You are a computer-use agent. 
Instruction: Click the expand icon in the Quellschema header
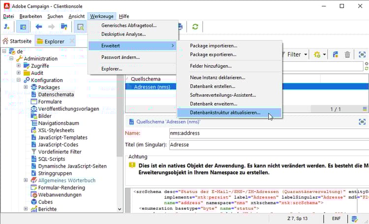pos(362,122)
